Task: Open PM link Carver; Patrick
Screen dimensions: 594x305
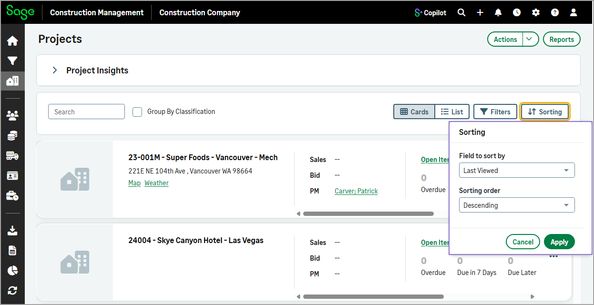Action: click(356, 191)
